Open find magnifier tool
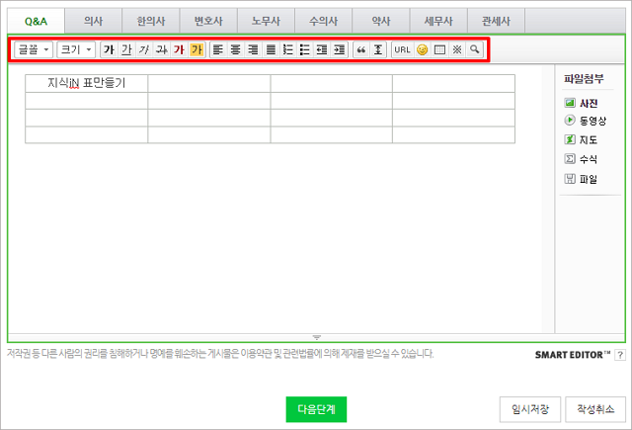The image size is (632, 430). coord(475,49)
